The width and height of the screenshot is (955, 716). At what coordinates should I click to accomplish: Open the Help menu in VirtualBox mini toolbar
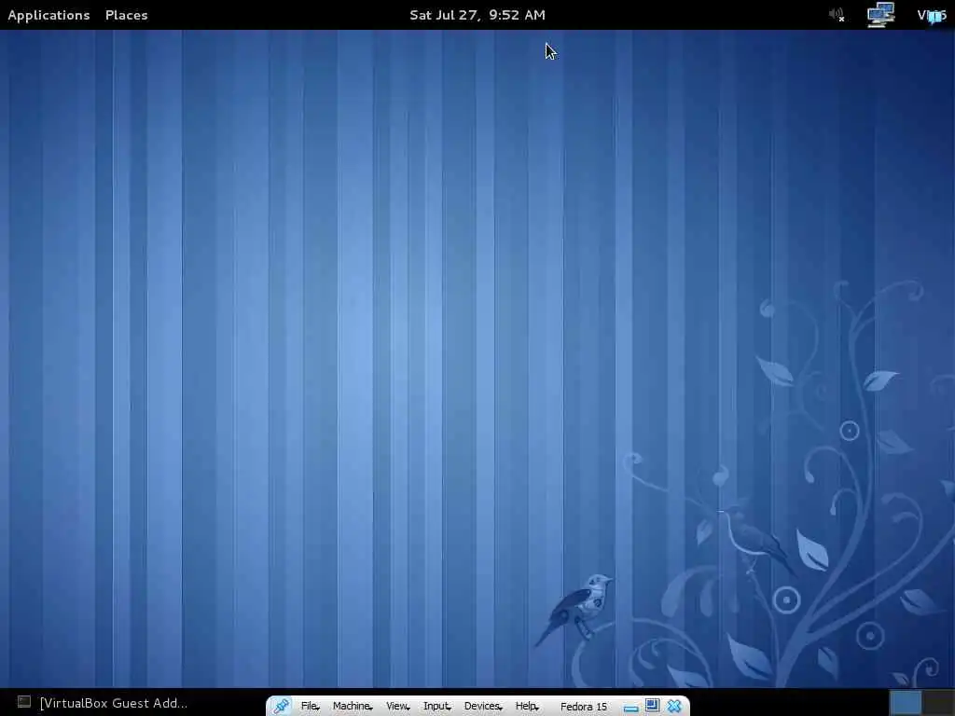pyautogui.click(x=527, y=707)
